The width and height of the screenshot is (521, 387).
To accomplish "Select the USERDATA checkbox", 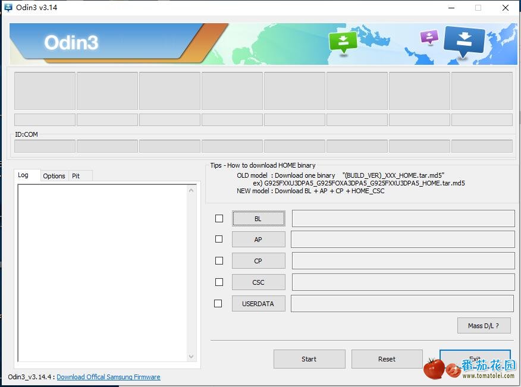I will pyautogui.click(x=218, y=304).
